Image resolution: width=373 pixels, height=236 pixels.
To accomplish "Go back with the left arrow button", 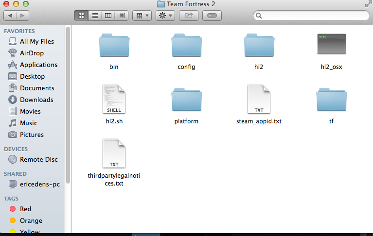I will tap(10, 16).
